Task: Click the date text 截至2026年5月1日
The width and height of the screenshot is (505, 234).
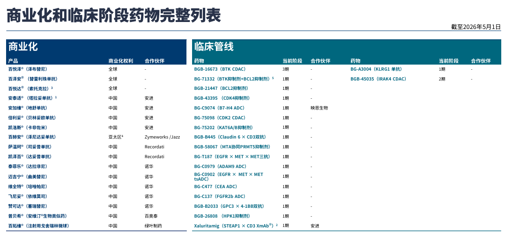Action: pos(476,27)
